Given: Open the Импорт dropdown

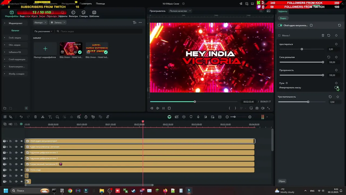Looking at the screenshot, I should (40, 22).
